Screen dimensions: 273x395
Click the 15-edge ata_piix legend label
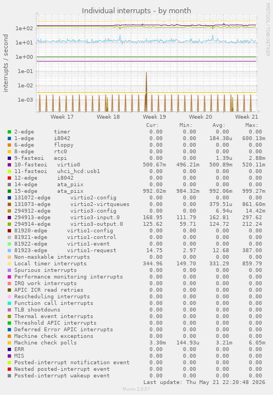point(48,191)
